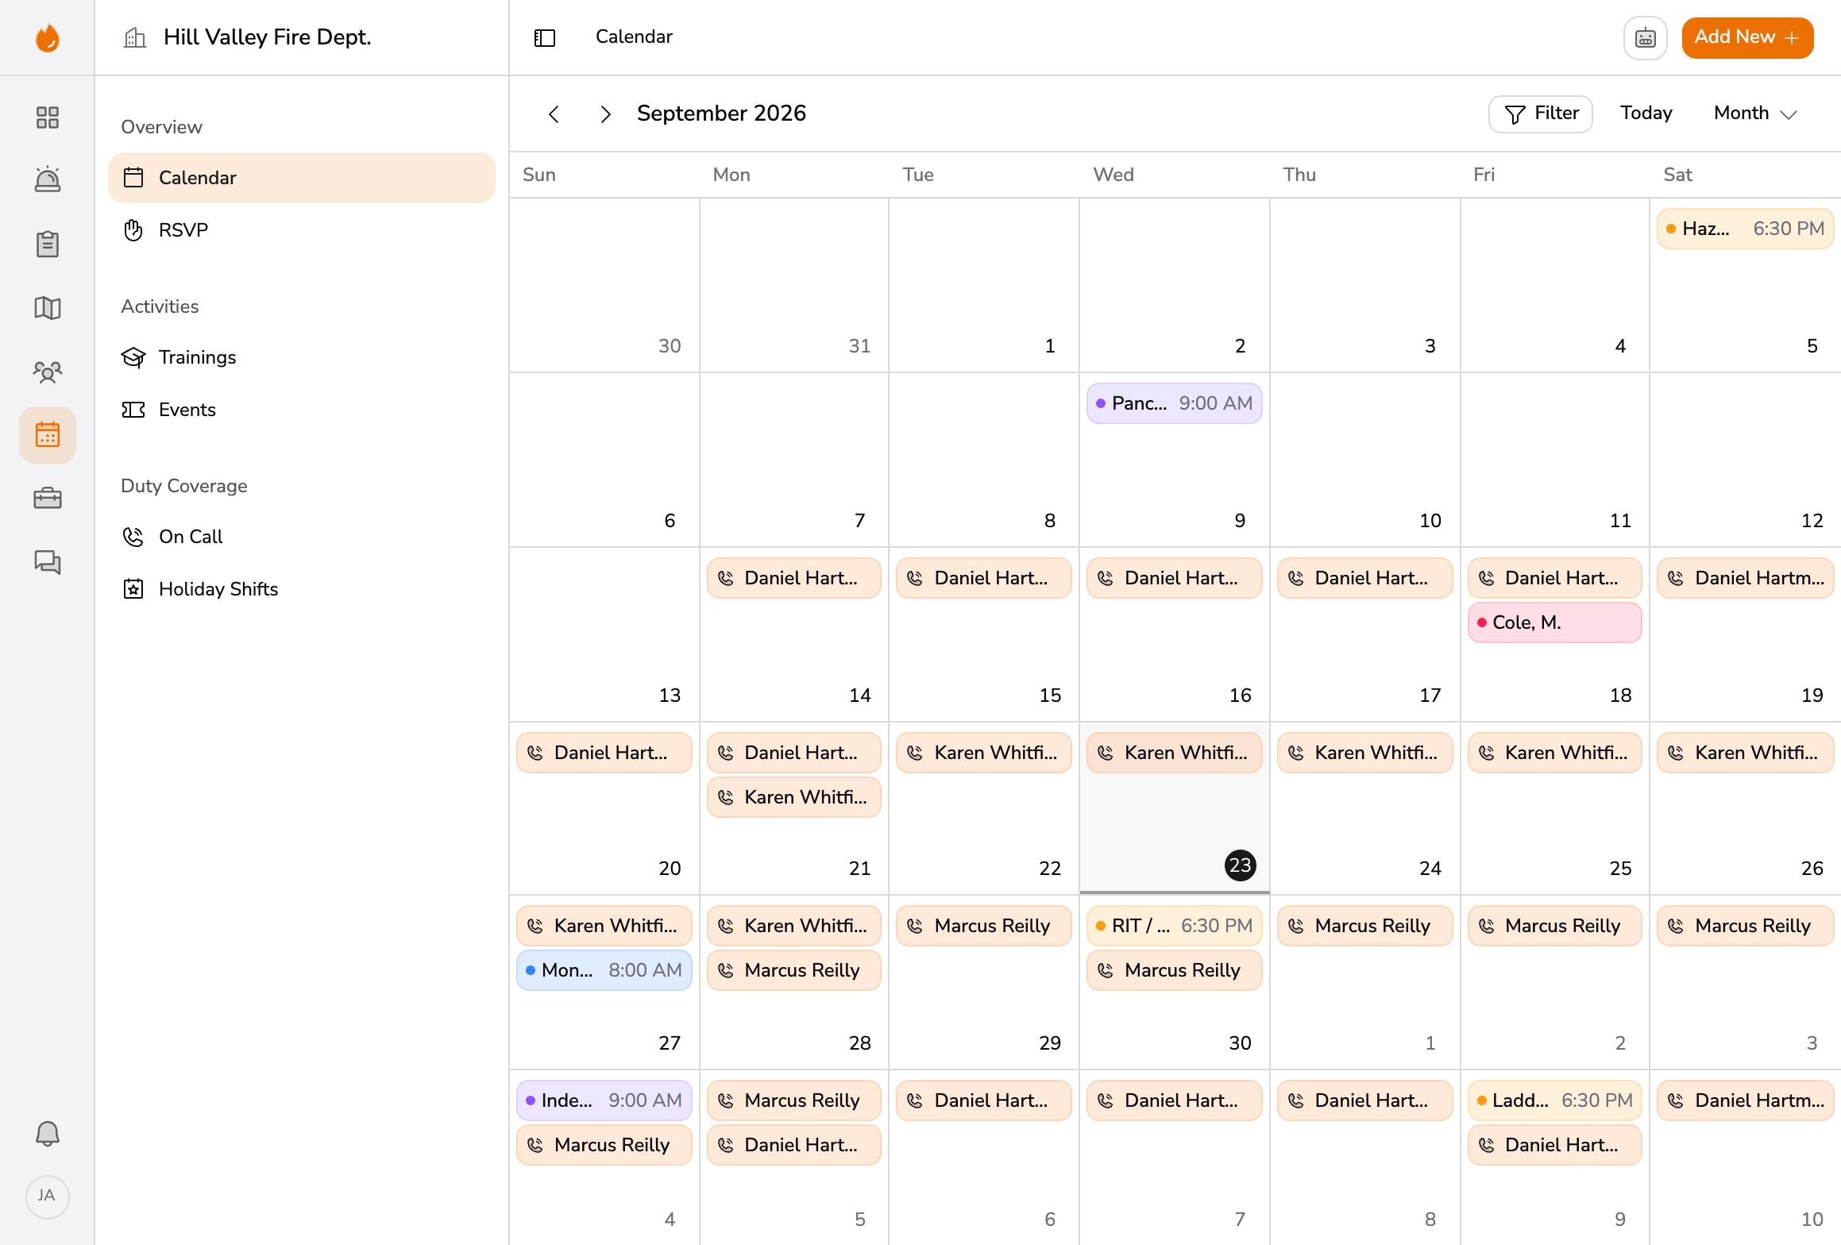Click the orange flame app logo
This screenshot has height=1245, width=1841.
[48, 37]
